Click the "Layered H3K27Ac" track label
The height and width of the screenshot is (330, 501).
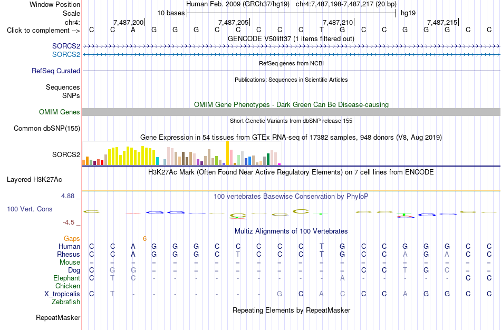34,180
